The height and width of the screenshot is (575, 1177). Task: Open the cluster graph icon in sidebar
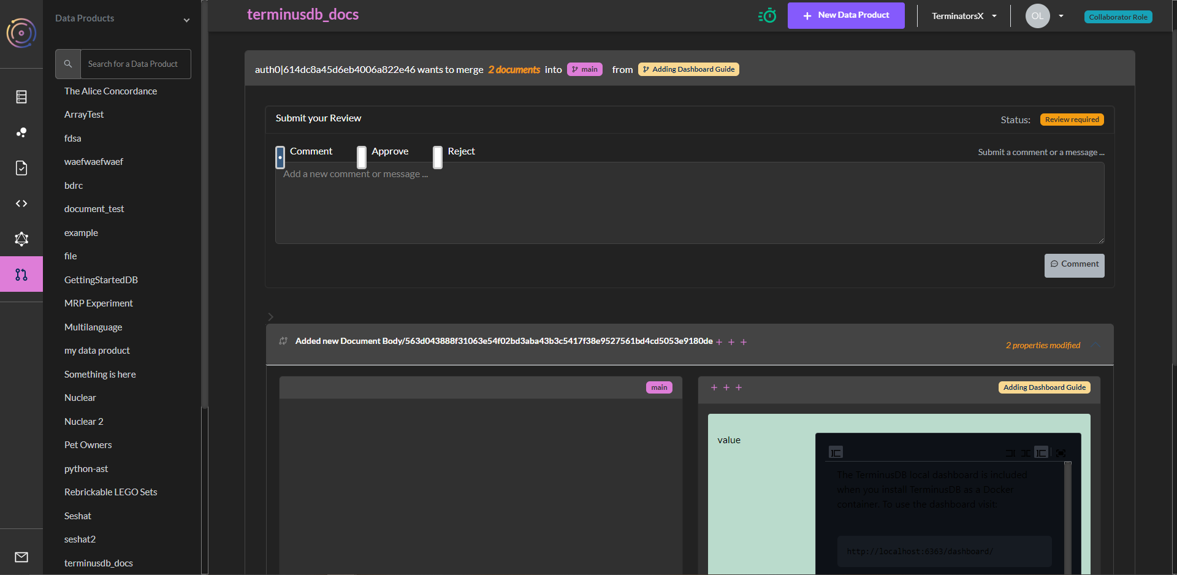(x=21, y=132)
